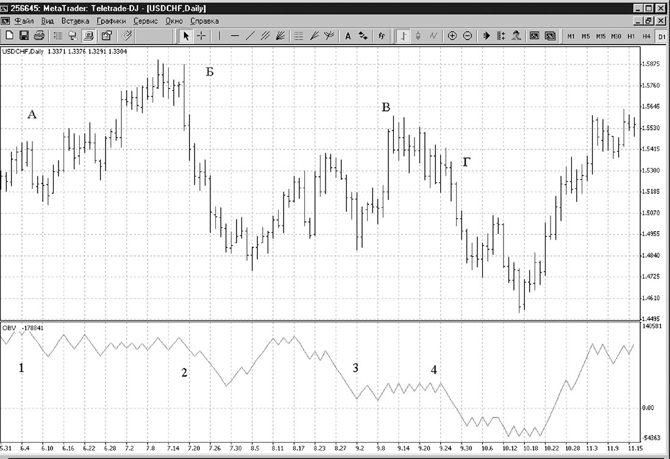Click the 10.22 date on time axis
Image resolution: width=670 pixels, height=459 pixels.
(x=552, y=448)
